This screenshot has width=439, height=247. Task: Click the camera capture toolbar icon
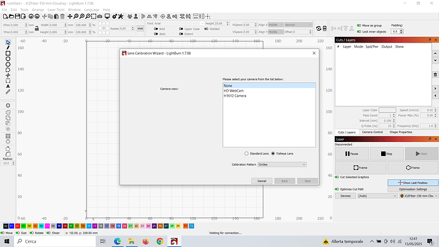coord(100,17)
